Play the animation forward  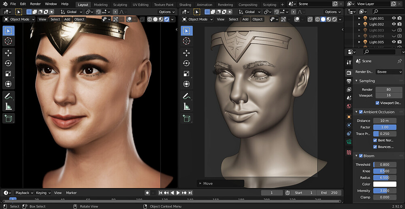(x=178, y=193)
